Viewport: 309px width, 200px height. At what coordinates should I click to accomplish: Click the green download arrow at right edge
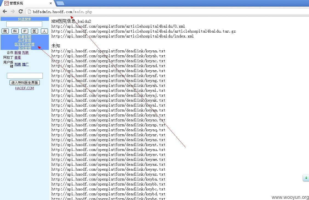tap(306, 178)
